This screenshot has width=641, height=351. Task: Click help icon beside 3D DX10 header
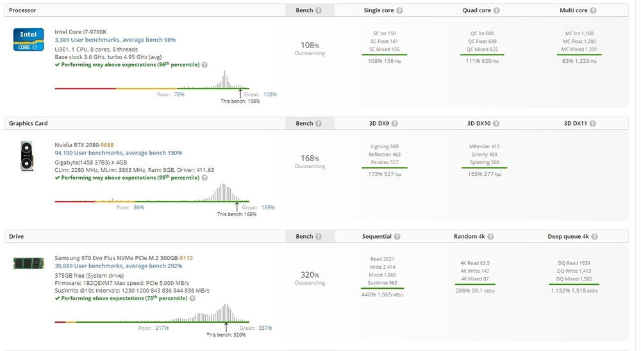[x=496, y=124]
